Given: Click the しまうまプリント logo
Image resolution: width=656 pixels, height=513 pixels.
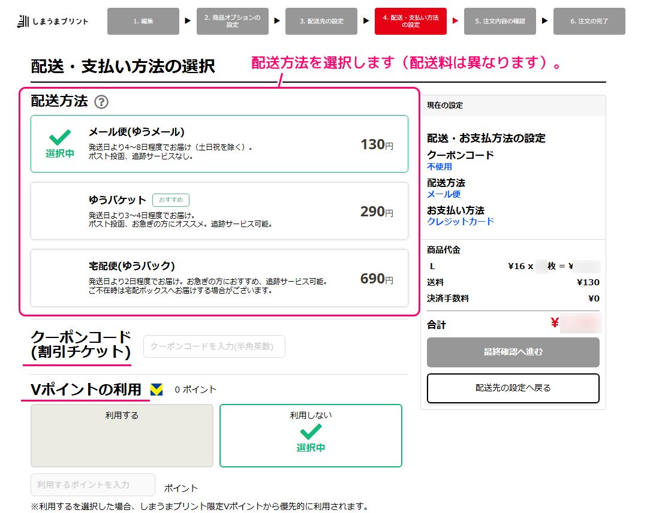Looking at the screenshot, I should point(53,22).
